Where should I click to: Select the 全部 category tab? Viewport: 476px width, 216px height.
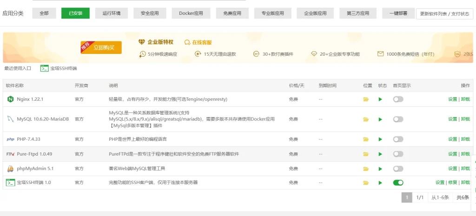pyautogui.click(x=44, y=13)
